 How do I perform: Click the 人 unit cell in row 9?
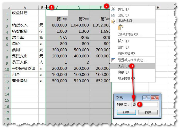pos(42,62)
